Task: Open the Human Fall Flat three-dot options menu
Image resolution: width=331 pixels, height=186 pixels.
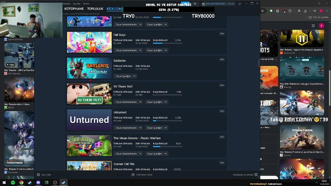Action: point(222,163)
